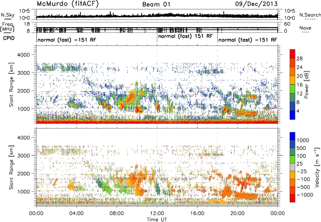Screen dimensions: 321x222
Task: Click the 12 label on power color bar
Action: [299, 94]
